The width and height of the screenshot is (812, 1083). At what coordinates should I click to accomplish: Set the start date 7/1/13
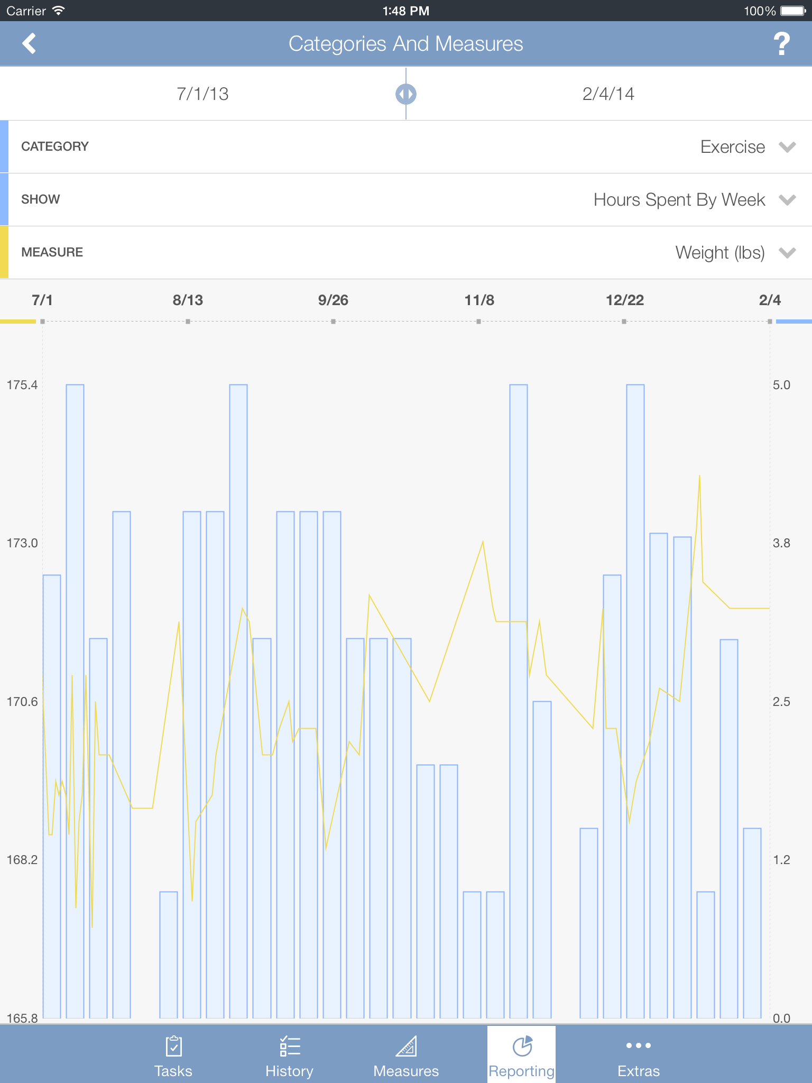coord(202,94)
